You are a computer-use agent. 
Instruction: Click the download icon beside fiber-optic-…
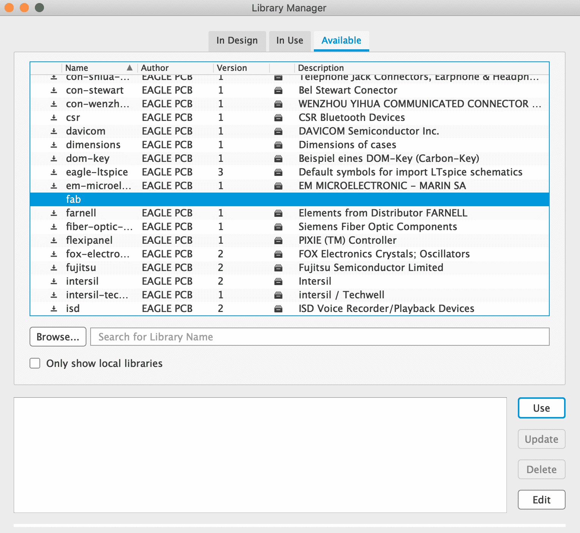(x=54, y=227)
